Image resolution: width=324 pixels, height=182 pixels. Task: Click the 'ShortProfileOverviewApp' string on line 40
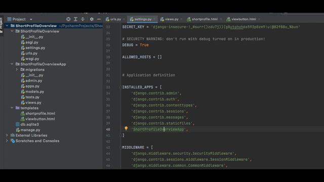(x=158, y=129)
